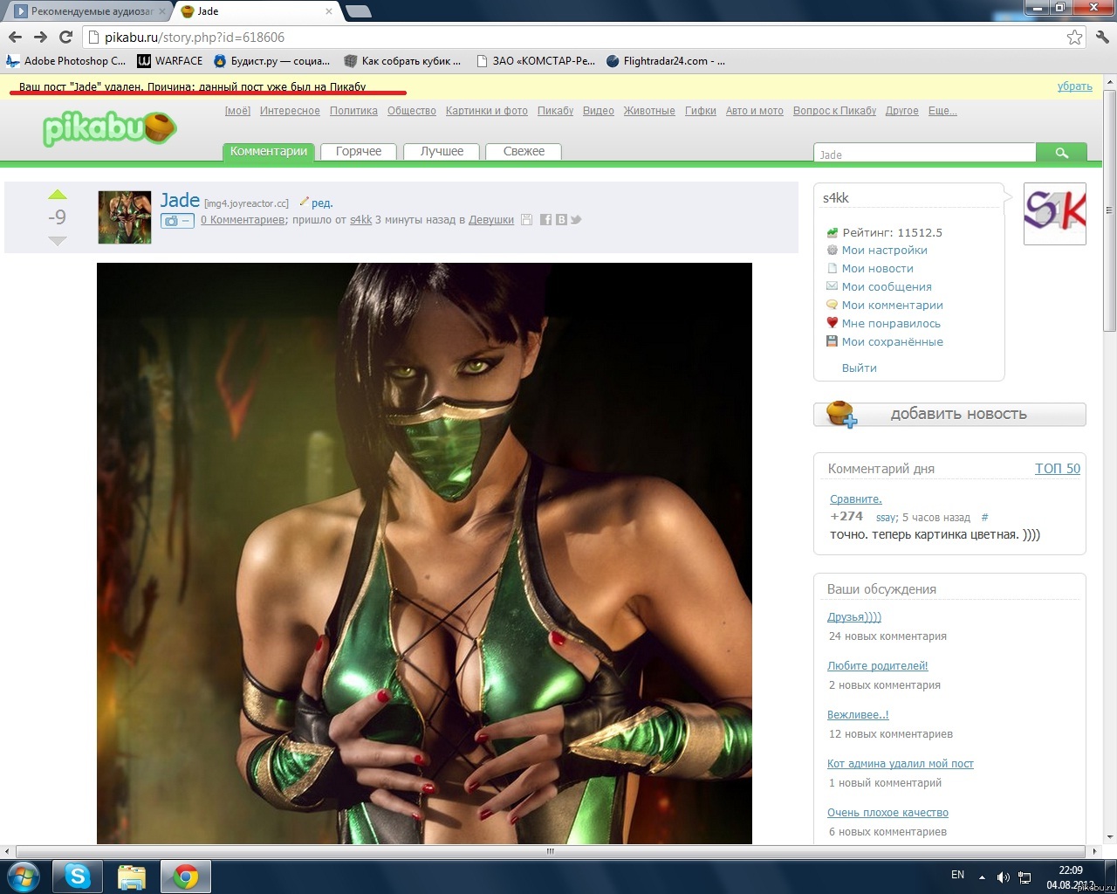The height and width of the screenshot is (894, 1117).
Task: Open Skype from the Windows taskbar
Action: (78, 876)
